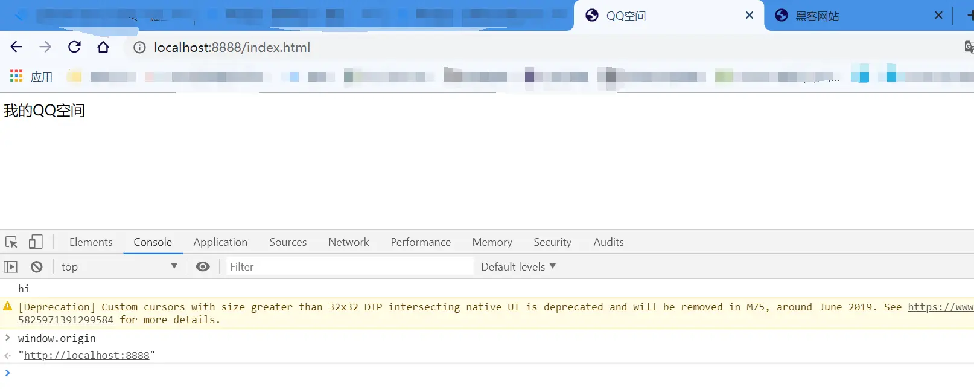Go back with the browser back arrow

[16, 47]
